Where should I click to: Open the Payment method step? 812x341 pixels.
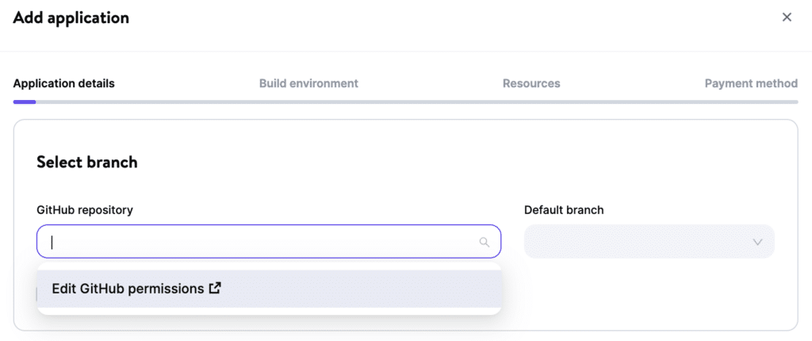click(751, 83)
